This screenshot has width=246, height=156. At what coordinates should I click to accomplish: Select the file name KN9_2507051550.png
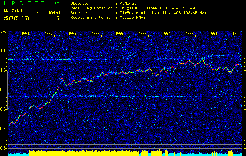point(21,11)
